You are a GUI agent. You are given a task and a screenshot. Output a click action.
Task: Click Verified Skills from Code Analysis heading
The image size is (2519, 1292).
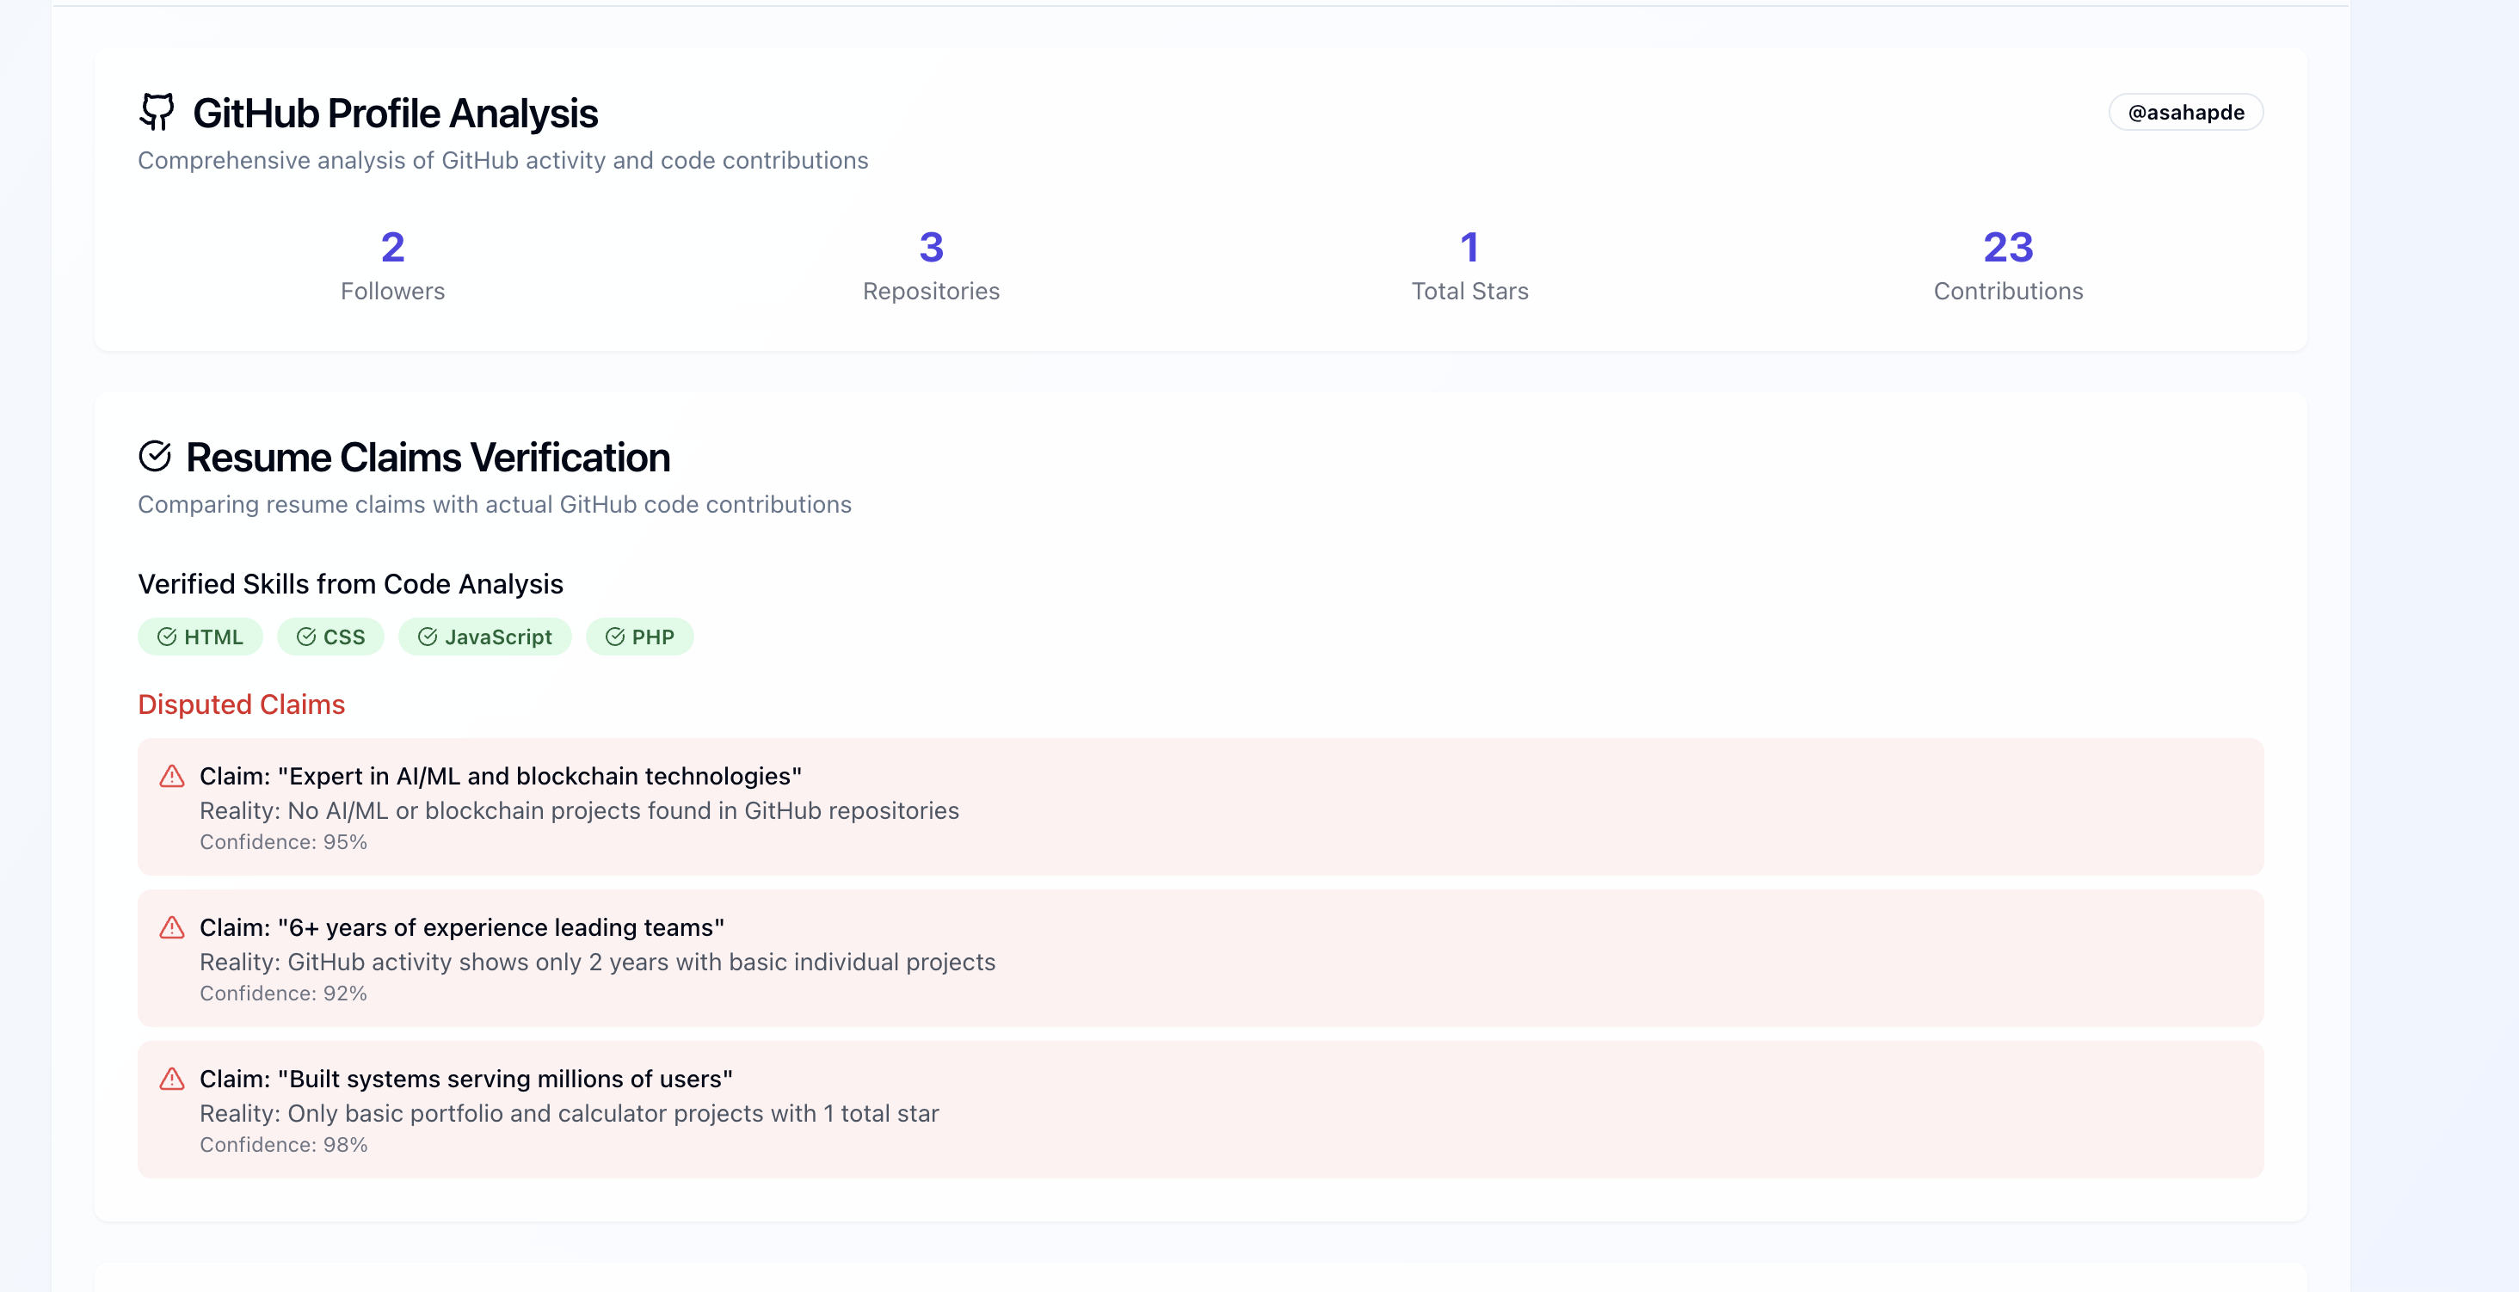pyautogui.click(x=350, y=584)
